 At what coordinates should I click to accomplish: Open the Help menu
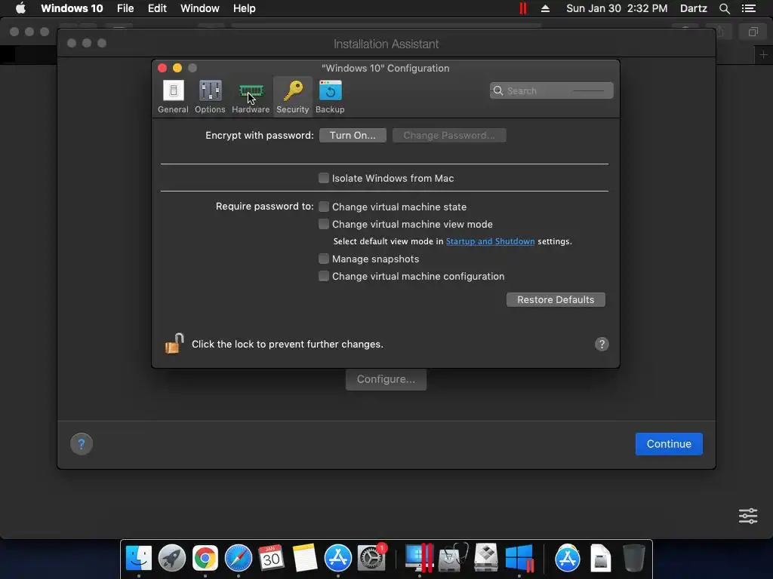[244, 8]
